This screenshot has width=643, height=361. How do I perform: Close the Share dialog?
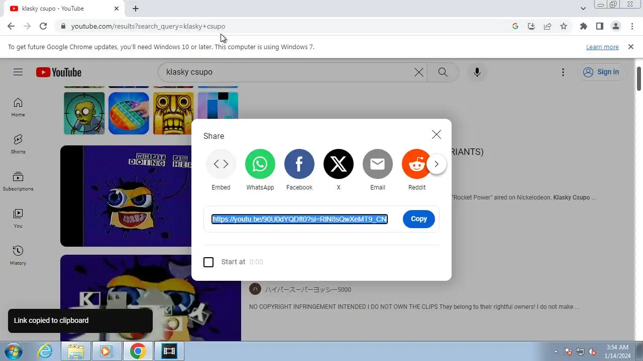coord(437,134)
